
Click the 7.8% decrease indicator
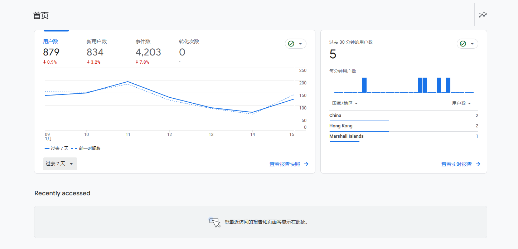point(142,62)
